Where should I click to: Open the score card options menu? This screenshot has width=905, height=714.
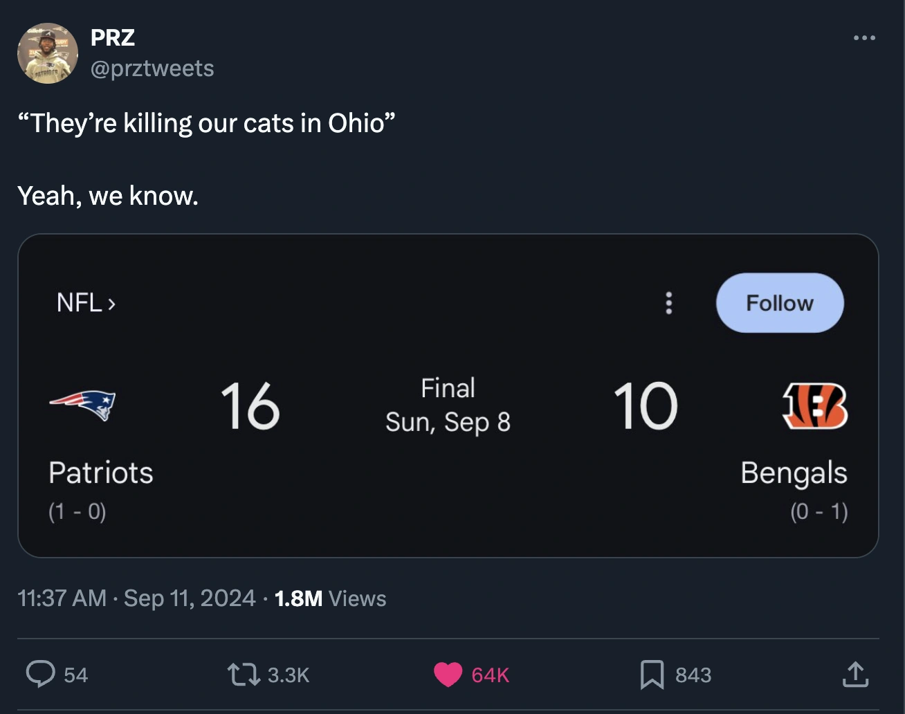coord(668,303)
